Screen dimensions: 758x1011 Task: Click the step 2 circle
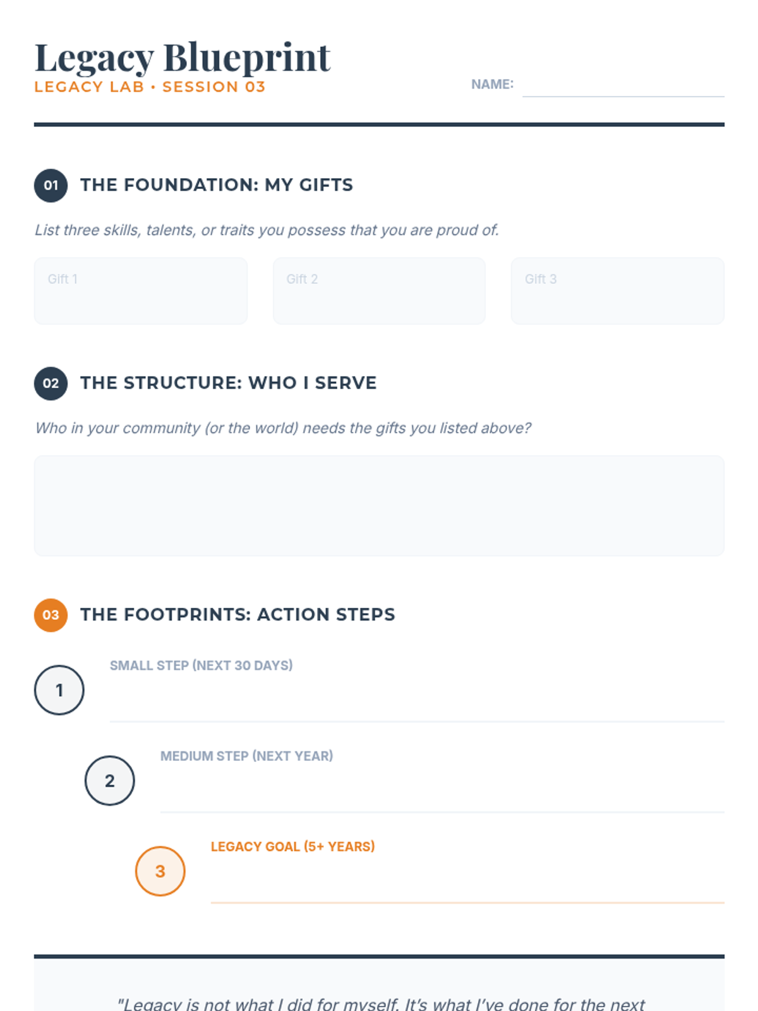pyautogui.click(x=110, y=780)
